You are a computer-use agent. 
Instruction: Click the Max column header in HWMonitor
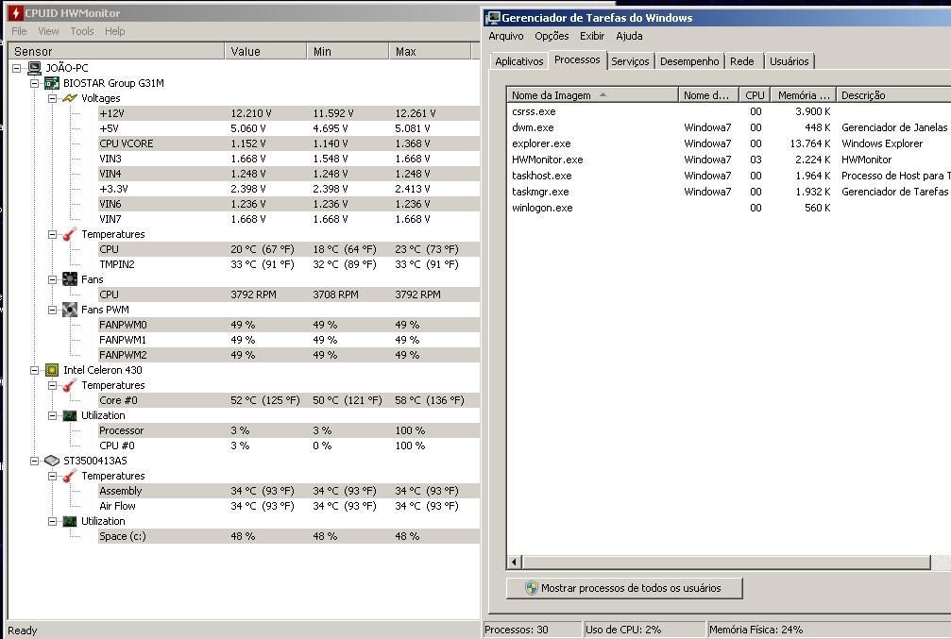[430, 52]
